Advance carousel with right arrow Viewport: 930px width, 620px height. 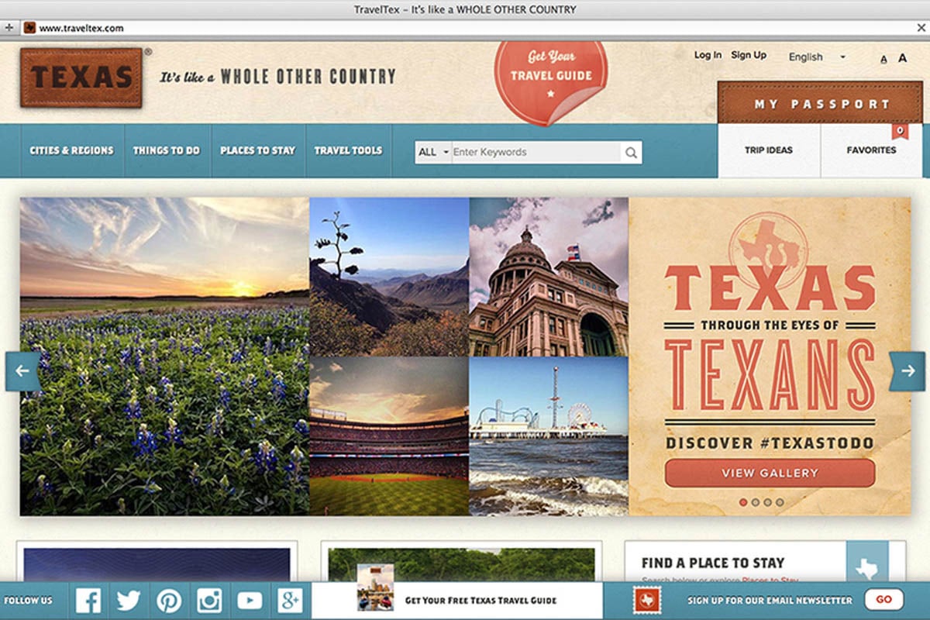coord(907,371)
